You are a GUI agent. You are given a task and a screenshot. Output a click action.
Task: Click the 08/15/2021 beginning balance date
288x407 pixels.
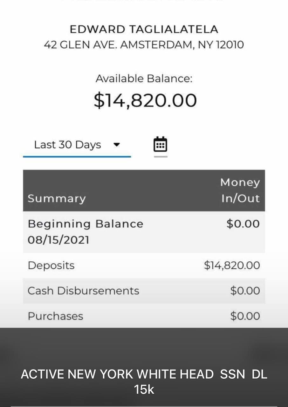tap(58, 240)
